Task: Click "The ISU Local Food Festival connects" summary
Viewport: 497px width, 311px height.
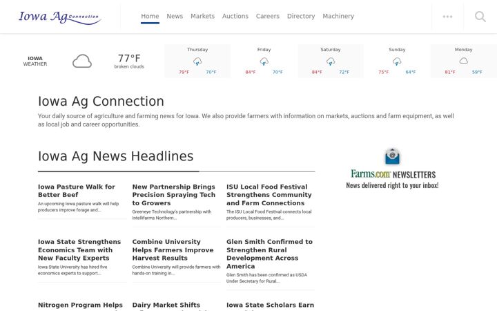Action: pyautogui.click(x=269, y=215)
